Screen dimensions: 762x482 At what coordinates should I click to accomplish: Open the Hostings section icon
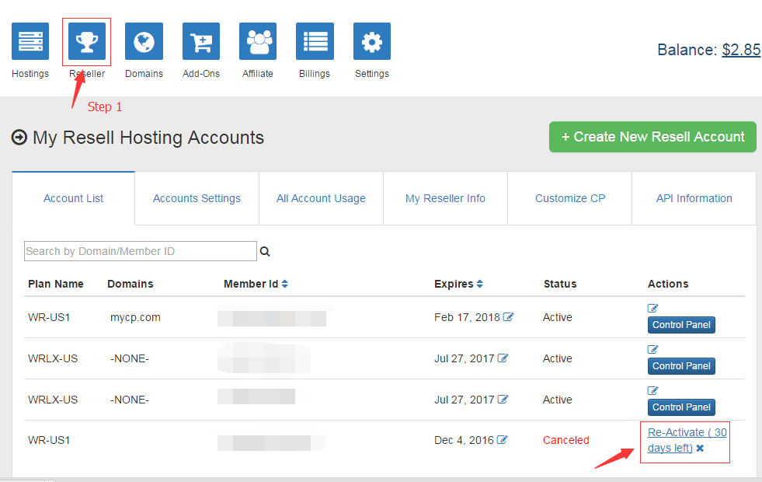coord(30,41)
